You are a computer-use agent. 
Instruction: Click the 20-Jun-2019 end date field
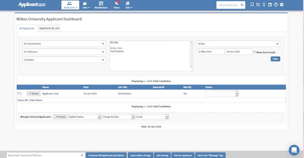[x=239, y=52]
